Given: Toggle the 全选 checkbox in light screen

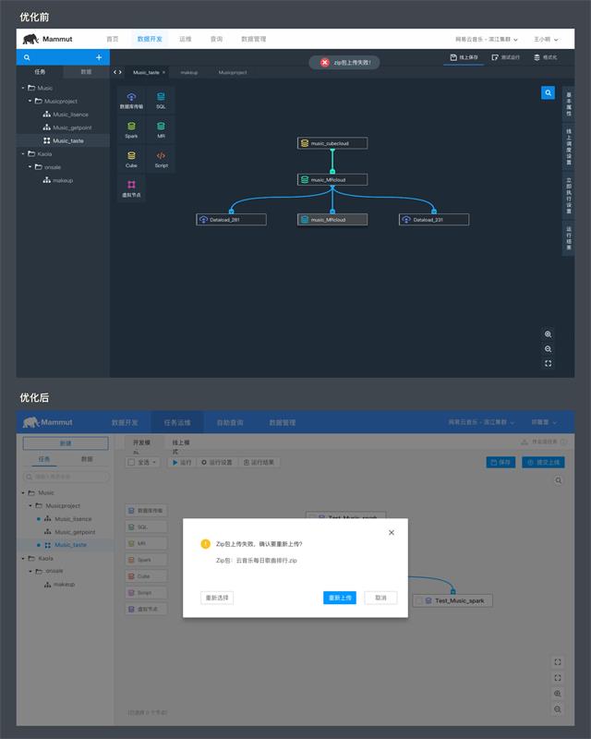Looking at the screenshot, I should (131, 463).
